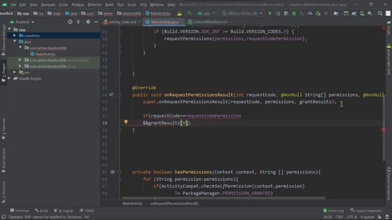Open the Terminal tool window
Image resolution: width=392 pixels, height=220 pixels.
pyautogui.click(x=20, y=211)
